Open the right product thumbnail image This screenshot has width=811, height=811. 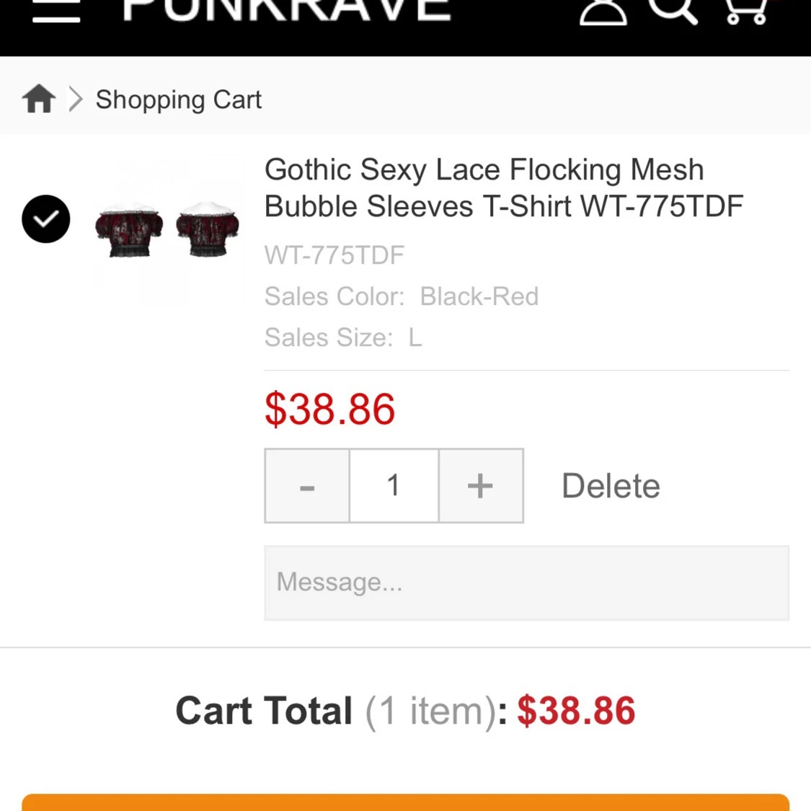point(208,229)
